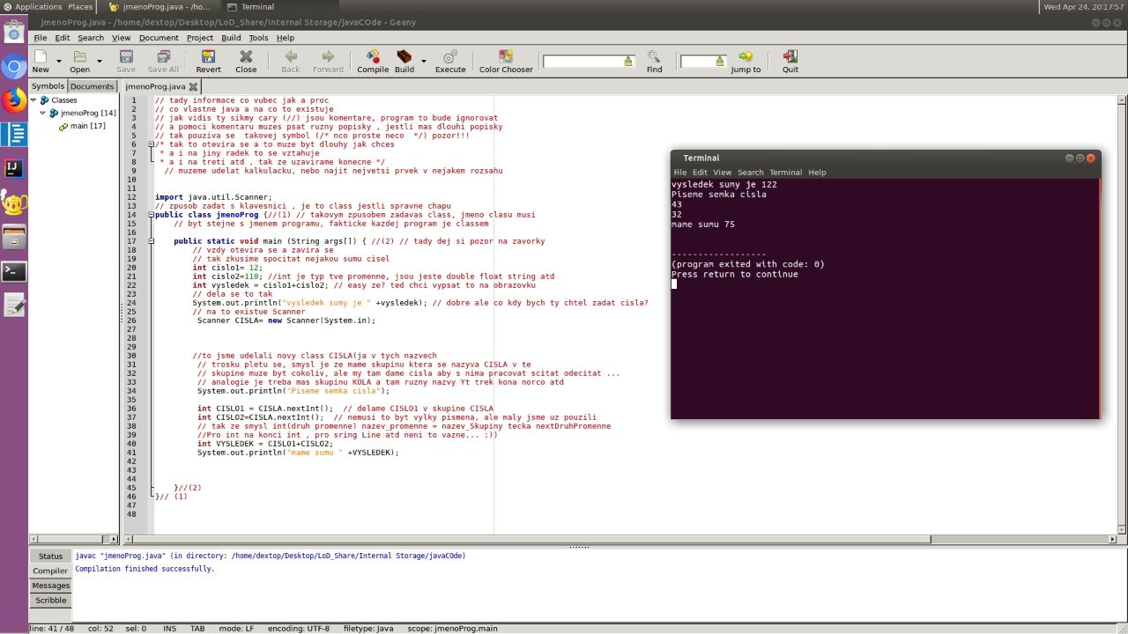Launch Chrome from the dock

click(13, 68)
